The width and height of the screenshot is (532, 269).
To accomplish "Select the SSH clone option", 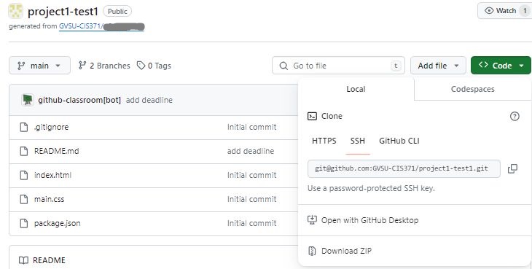I will pyautogui.click(x=358, y=141).
